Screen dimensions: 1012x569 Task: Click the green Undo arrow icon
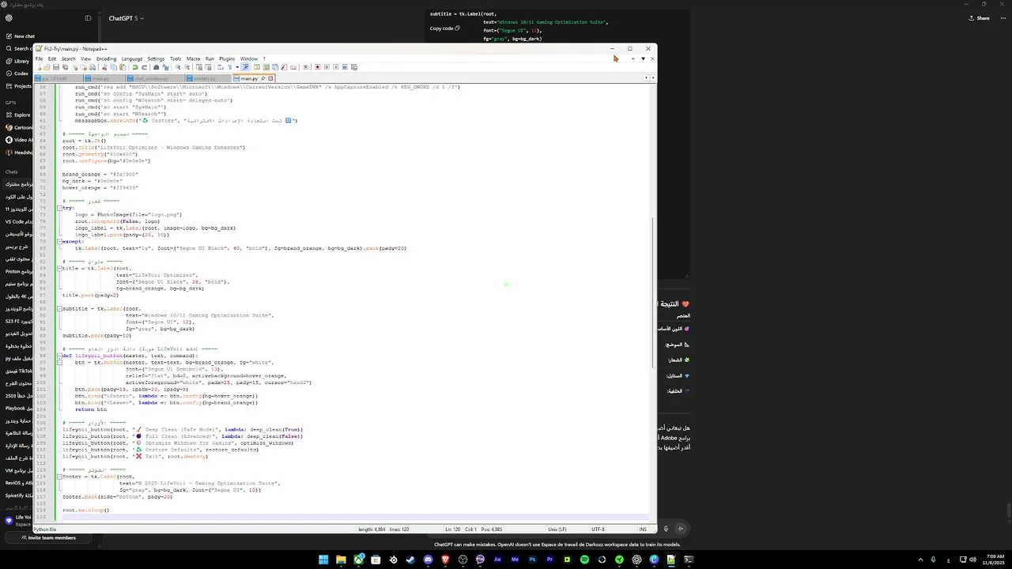(135, 67)
